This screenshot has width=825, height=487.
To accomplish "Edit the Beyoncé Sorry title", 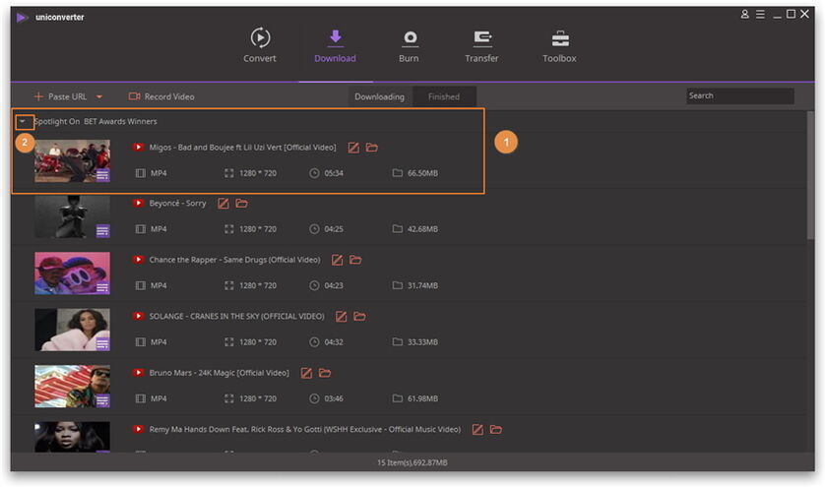I will (223, 204).
